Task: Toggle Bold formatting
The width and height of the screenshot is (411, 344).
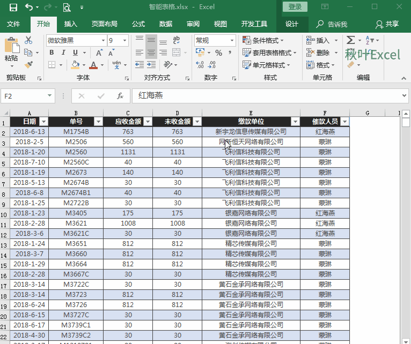Action: 52,53
